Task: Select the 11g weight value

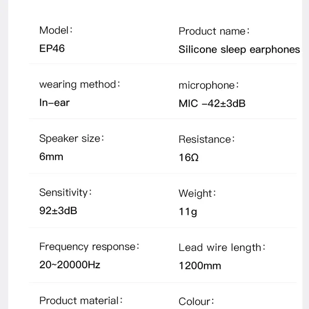Action: point(187,212)
